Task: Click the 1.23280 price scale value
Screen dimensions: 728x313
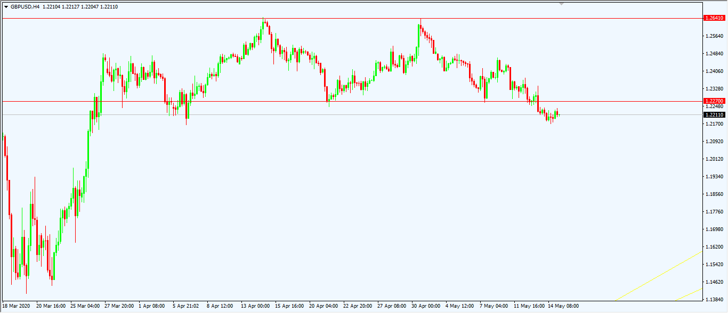Action: pyautogui.click(x=714, y=89)
